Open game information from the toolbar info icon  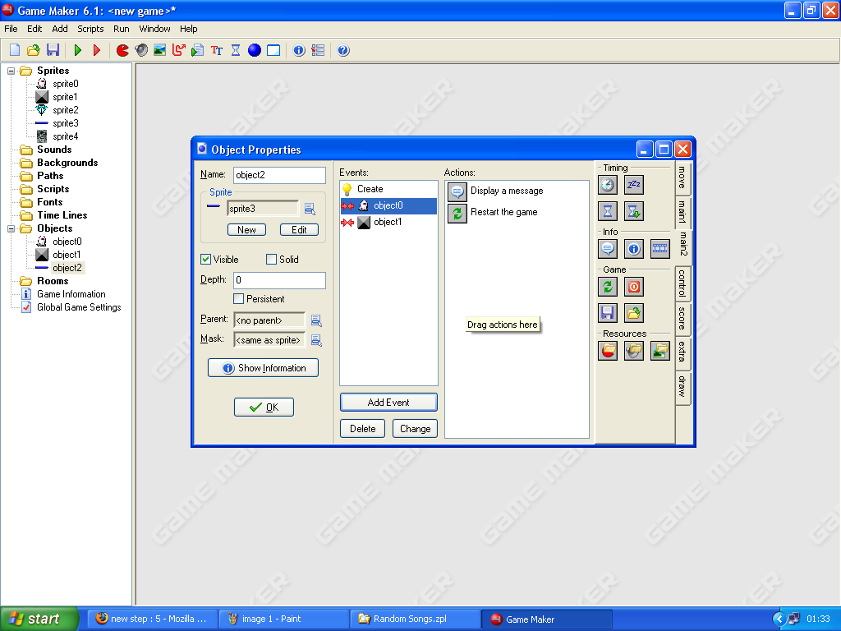(x=299, y=50)
